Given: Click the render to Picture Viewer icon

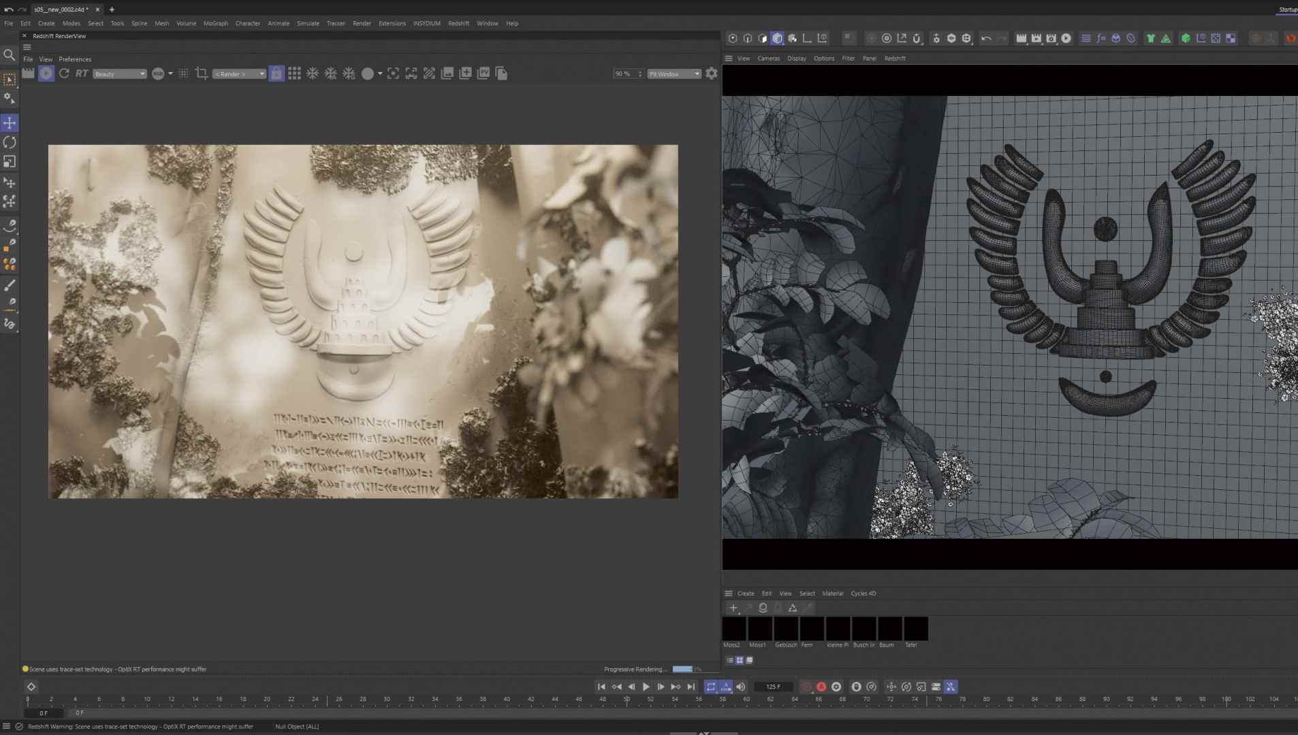Looking at the screenshot, I should pyautogui.click(x=485, y=73).
